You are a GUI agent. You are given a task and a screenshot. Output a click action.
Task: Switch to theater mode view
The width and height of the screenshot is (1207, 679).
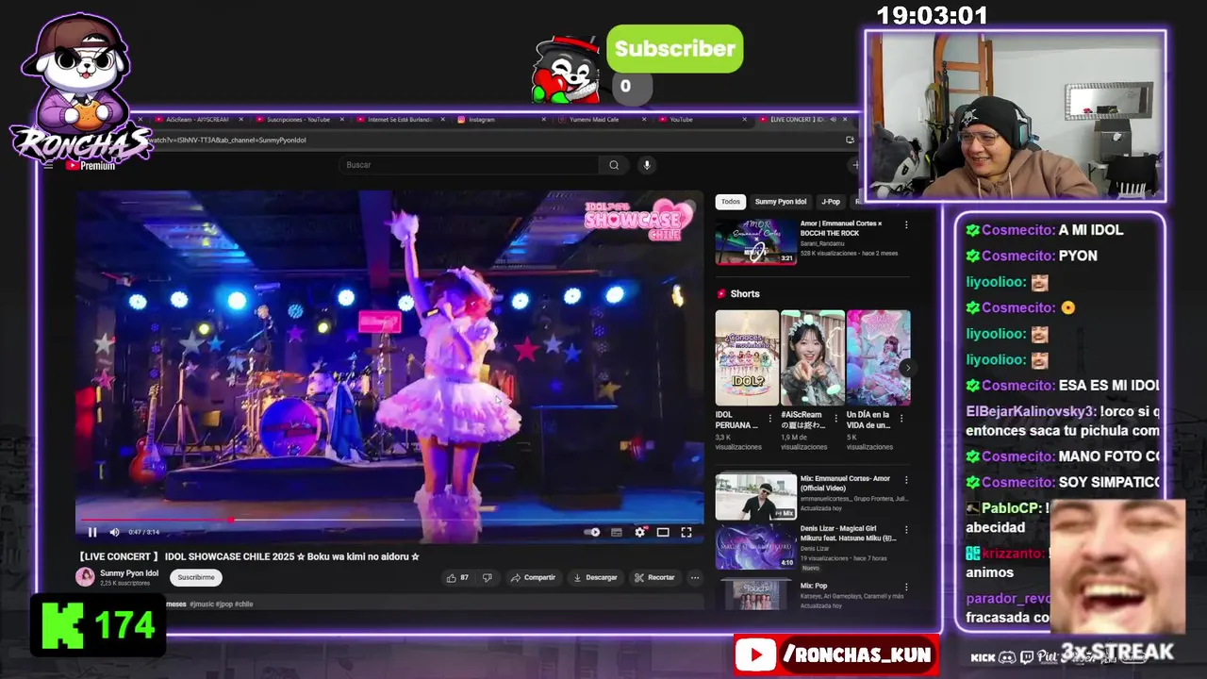[x=663, y=532]
